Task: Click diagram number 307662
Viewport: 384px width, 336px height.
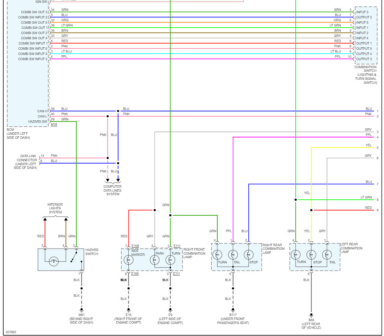Action: [11, 332]
